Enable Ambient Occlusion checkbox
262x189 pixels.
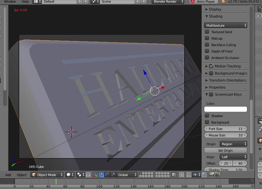pos(207,58)
